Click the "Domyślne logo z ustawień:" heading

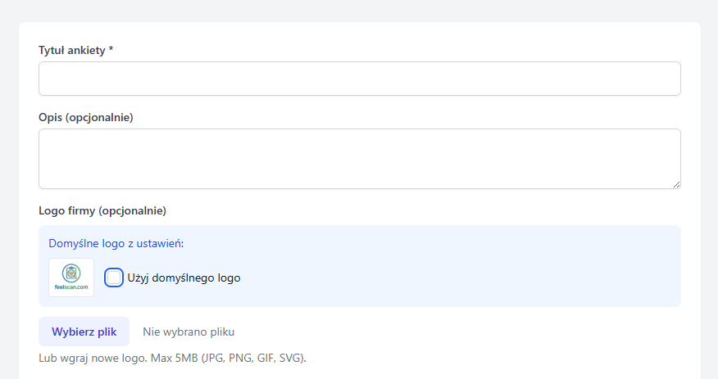click(116, 243)
